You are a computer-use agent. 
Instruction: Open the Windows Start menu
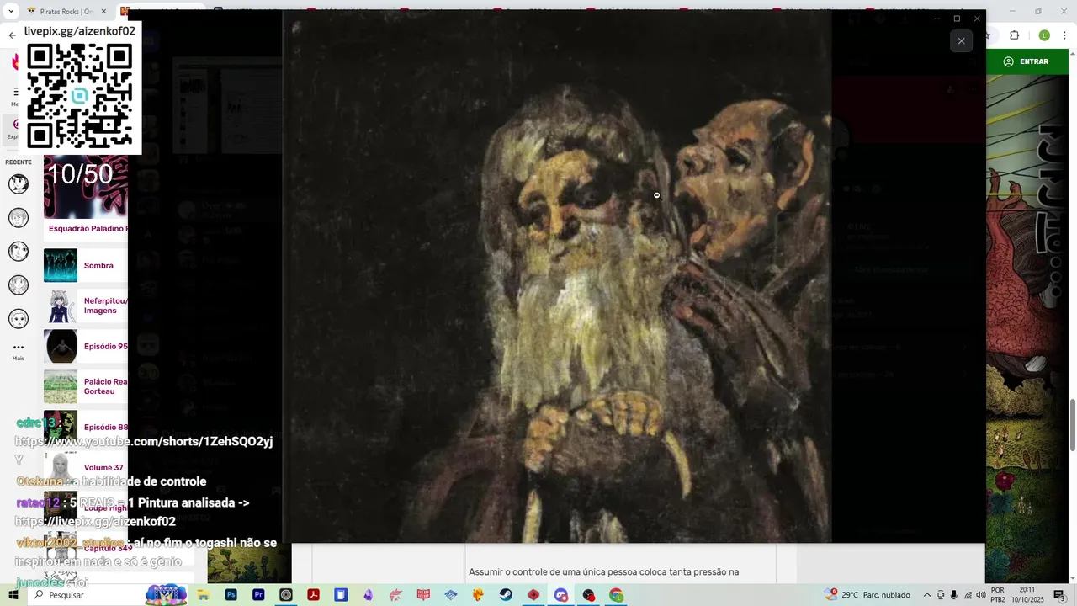(x=13, y=595)
